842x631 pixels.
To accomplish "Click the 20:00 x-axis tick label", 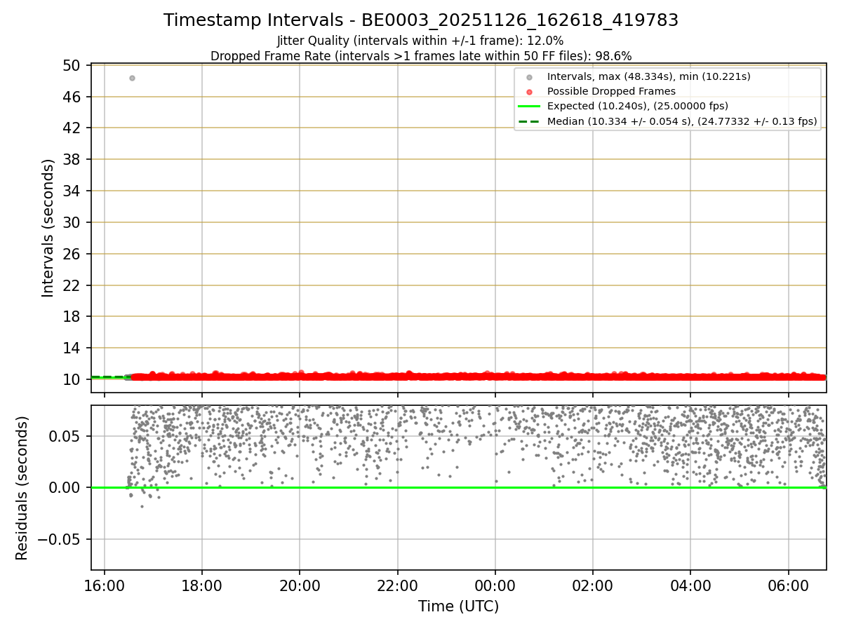I will pos(300,585).
